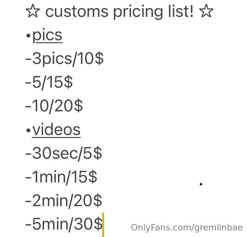Click the '-1min/15$' video line
This screenshot has width=247, height=237.
pyautogui.click(x=61, y=177)
